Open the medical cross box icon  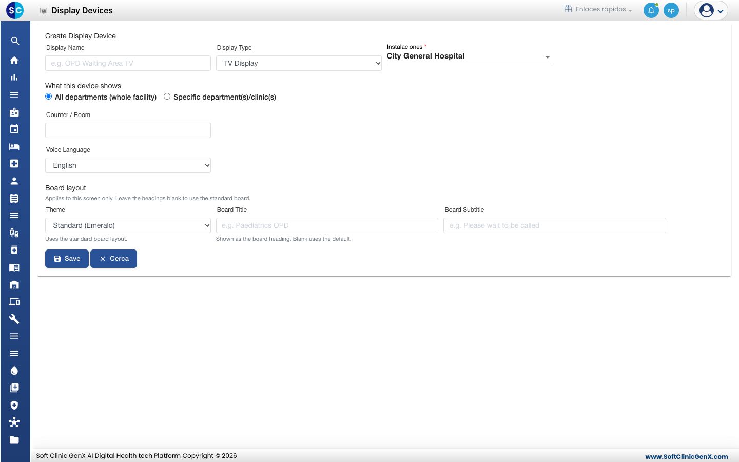14,164
